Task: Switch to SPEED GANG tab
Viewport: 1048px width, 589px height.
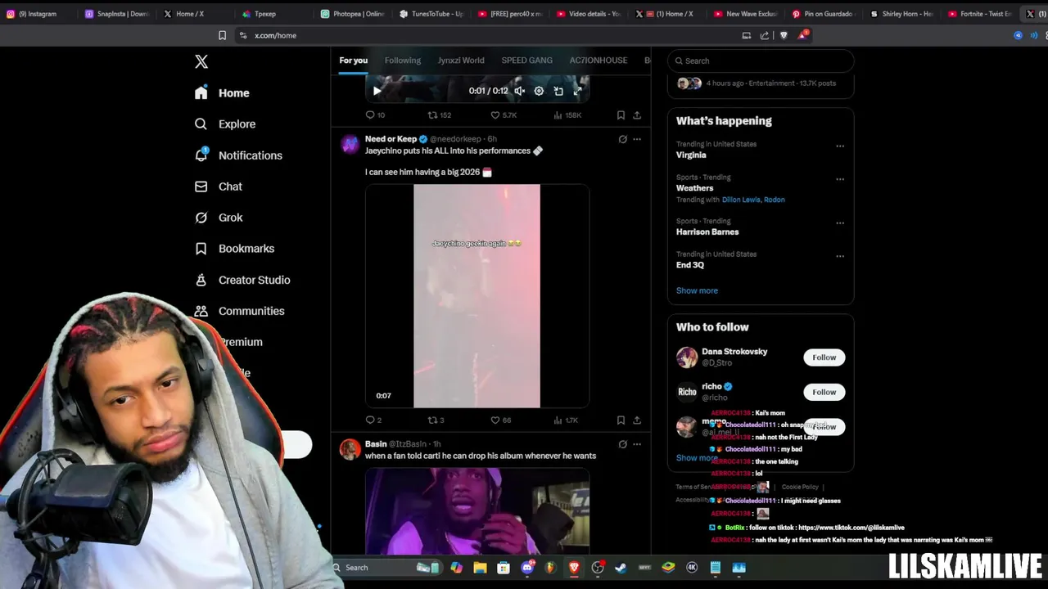Action: point(526,61)
